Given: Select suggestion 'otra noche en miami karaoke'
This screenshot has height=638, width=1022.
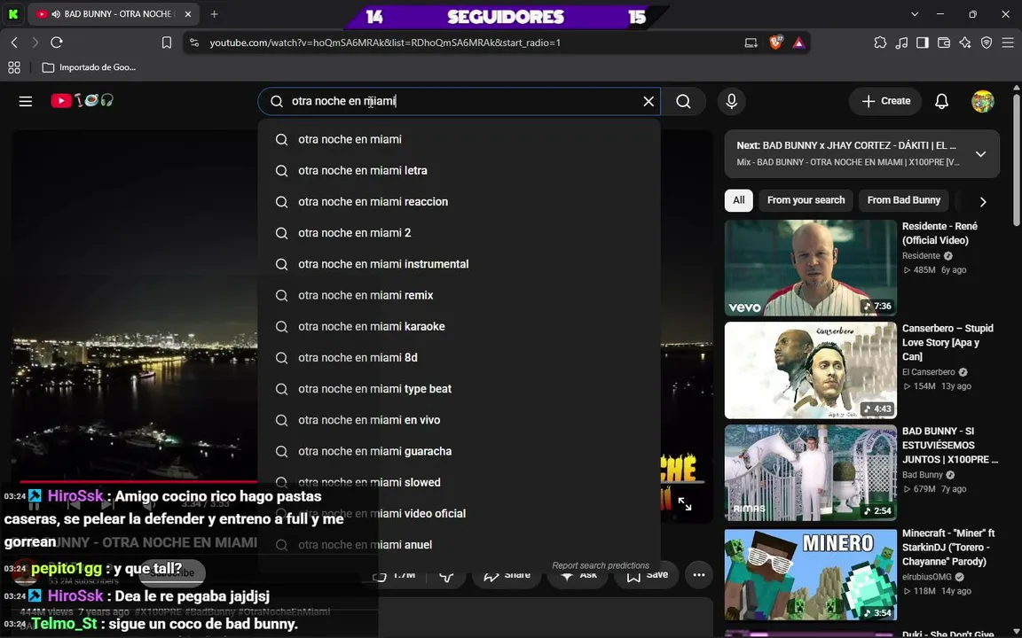Looking at the screenshot, I should (459, 327).
